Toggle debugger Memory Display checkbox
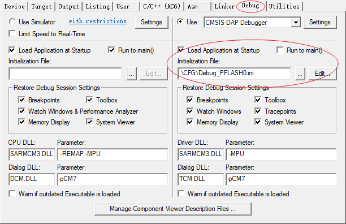Screen dimensions: 346x224 (190, 122)
